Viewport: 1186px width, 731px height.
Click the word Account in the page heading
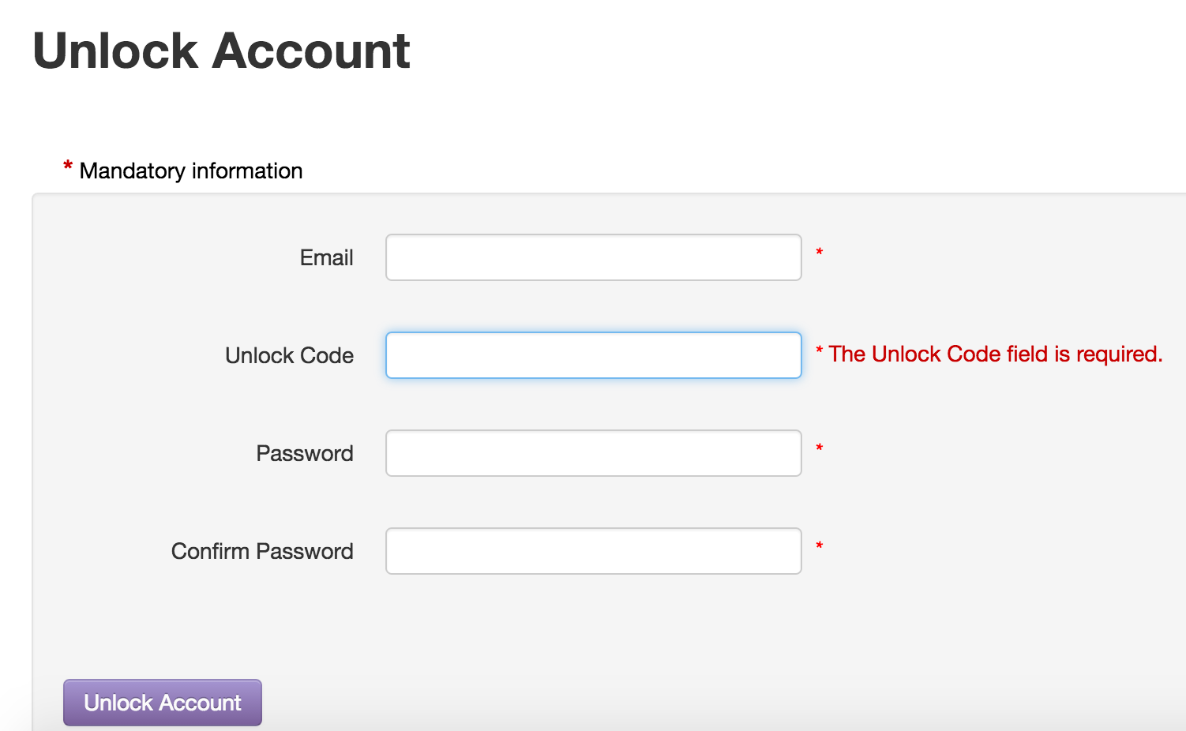pos(311,51)
